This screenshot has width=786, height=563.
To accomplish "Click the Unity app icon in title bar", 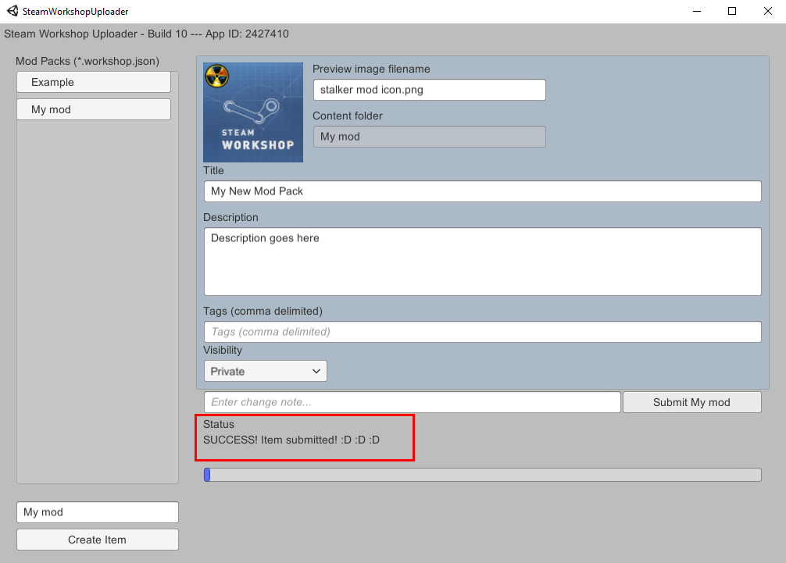I will pyautogui.click(x=12, y=11).
